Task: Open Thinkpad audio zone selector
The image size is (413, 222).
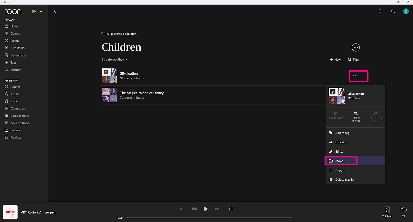Action: pos(387,211)
